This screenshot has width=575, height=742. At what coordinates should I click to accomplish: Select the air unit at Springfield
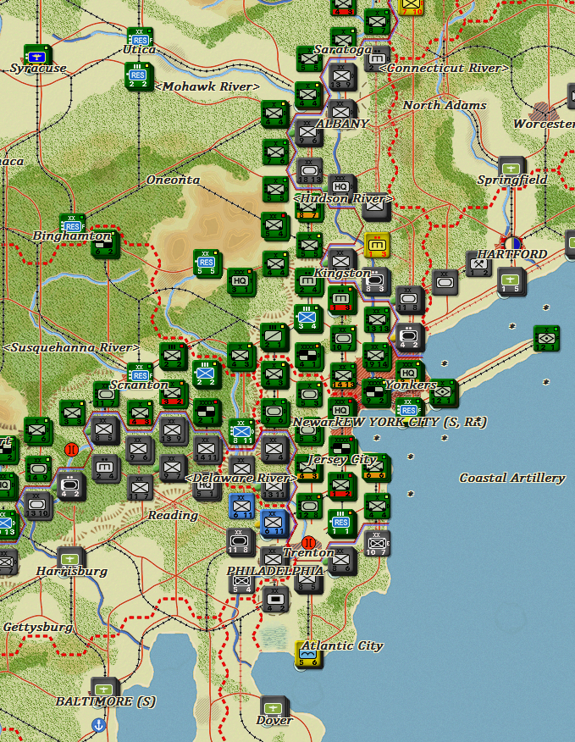click(x=511, y=168)
